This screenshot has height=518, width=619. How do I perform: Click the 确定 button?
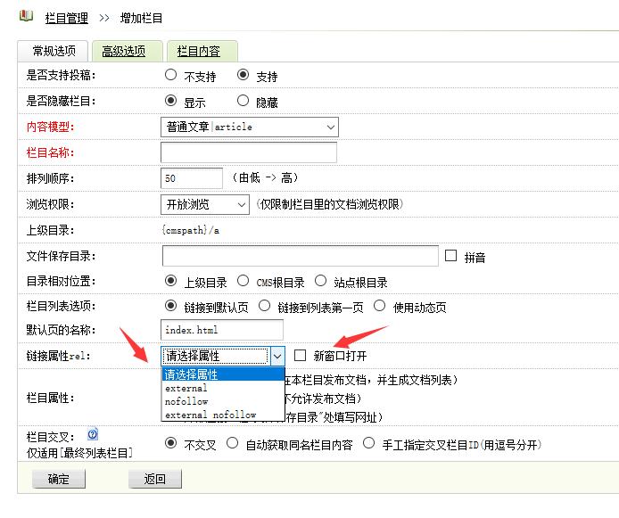coord(59,479)
